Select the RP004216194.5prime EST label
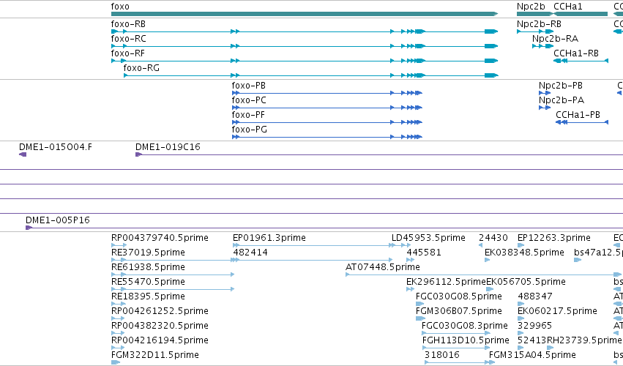 click(x=160, y=340)
